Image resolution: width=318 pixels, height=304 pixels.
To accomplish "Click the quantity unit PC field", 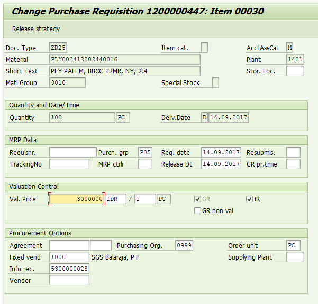I will click(x=123, y=117).
